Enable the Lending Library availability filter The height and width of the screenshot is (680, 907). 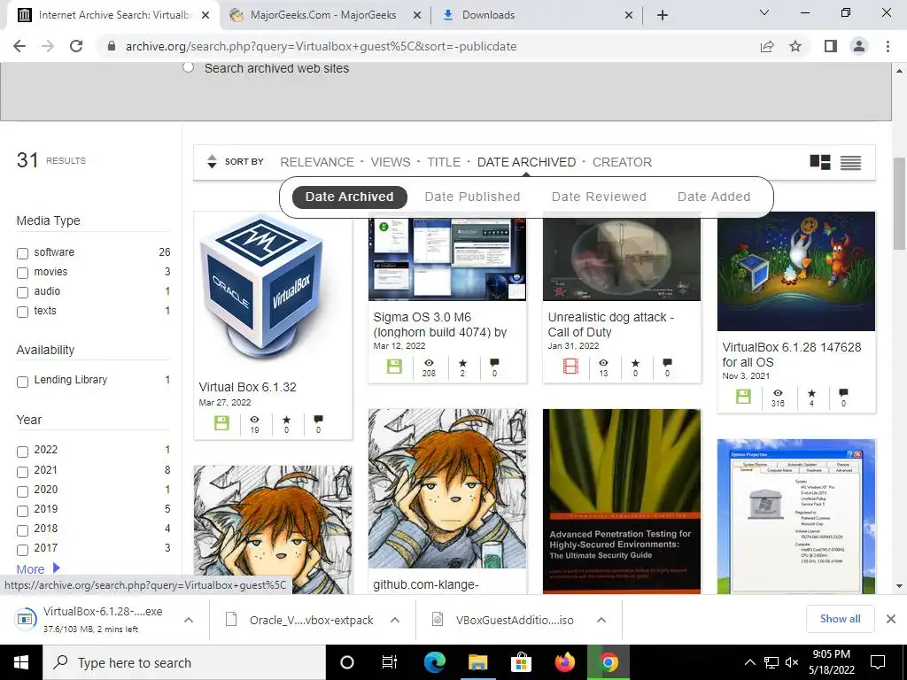pos(22,382)
